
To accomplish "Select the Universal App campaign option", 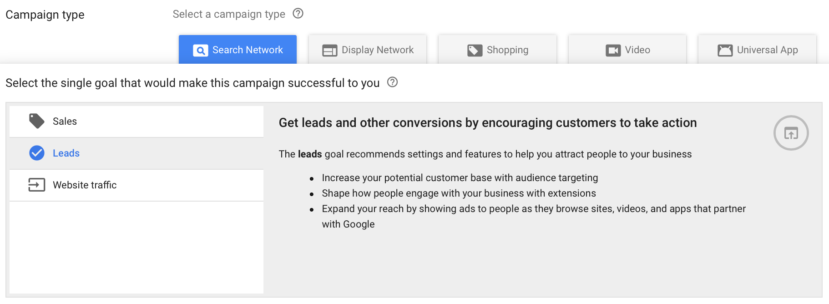I will point(757,50).
